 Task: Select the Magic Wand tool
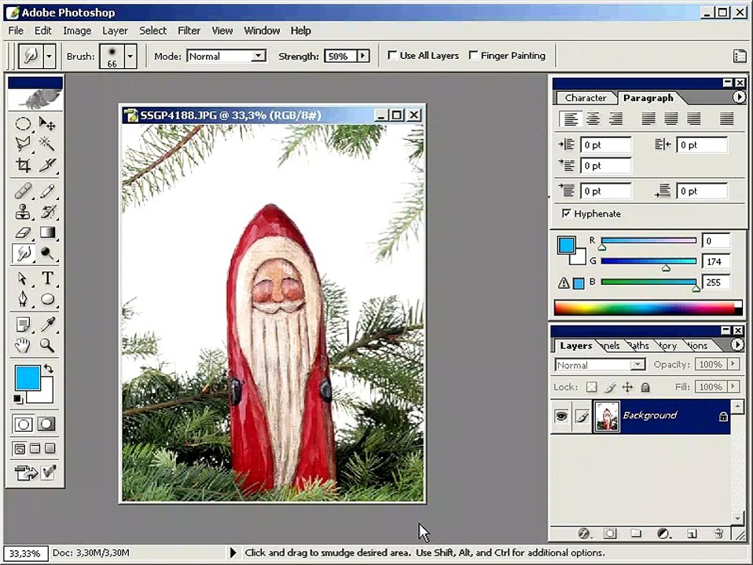[47, 144]
